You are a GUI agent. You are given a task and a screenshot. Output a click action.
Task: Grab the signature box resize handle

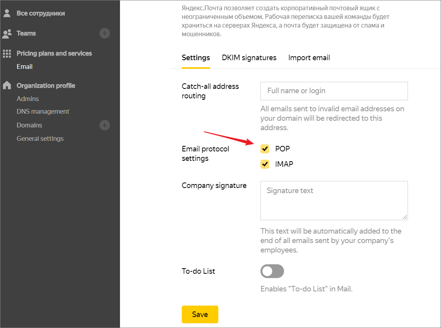pos(405,217)
